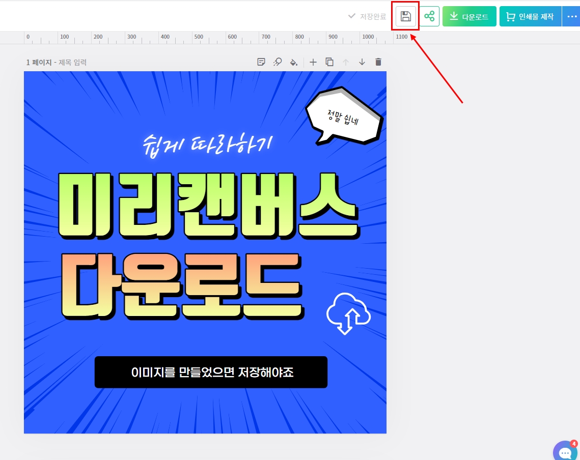Click the 제목 입력 page title field
Image resolution: width=580 pixels, height=460 pixels.
coord(72,62)
